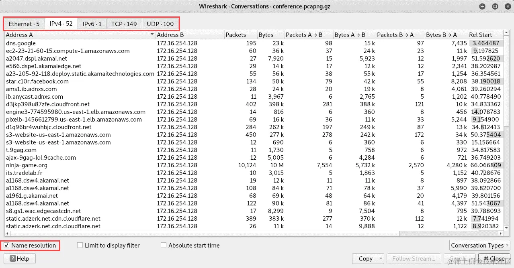This screenshot has height=268, width=514.
Task: Select the ams1.ib.adnxs.com row
Action: pyautogui.click(x=254, y=89)
